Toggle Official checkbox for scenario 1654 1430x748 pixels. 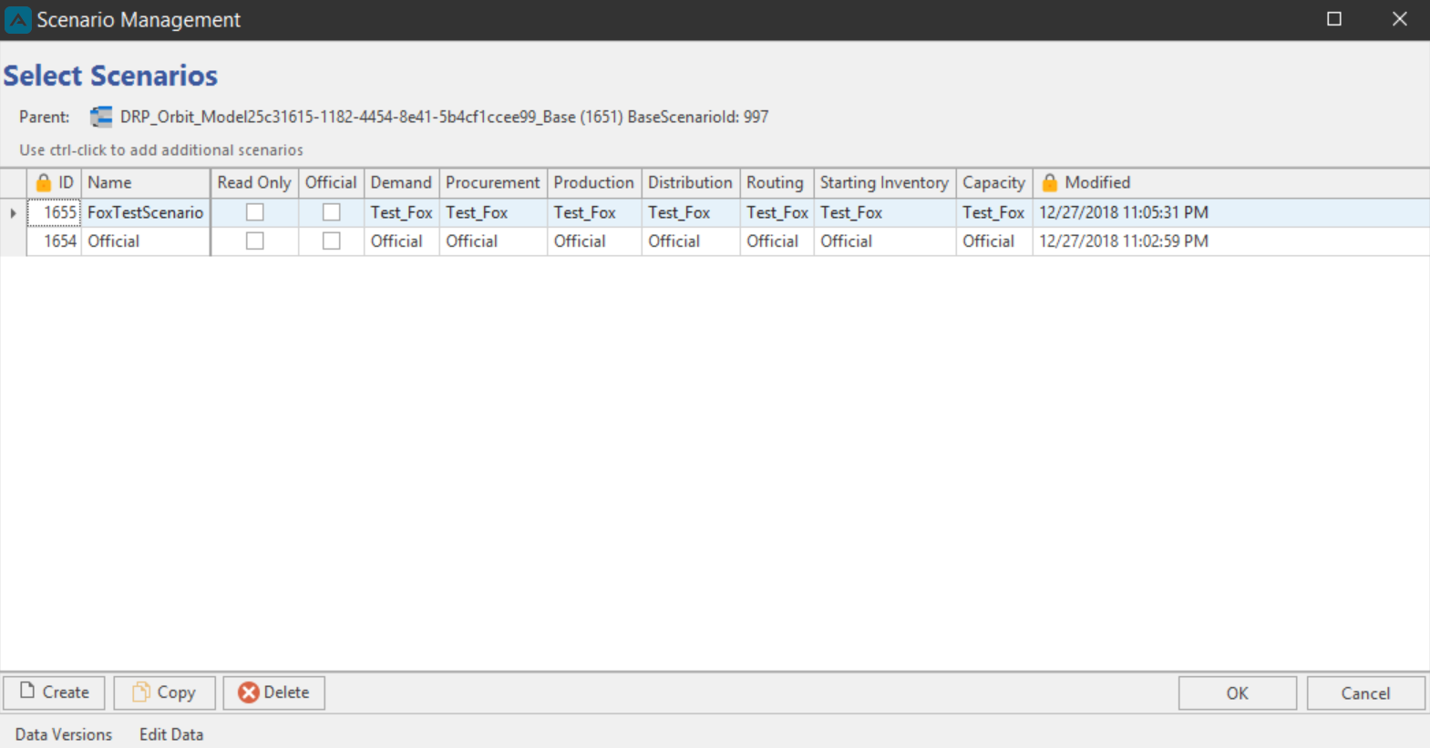point(332,241)
